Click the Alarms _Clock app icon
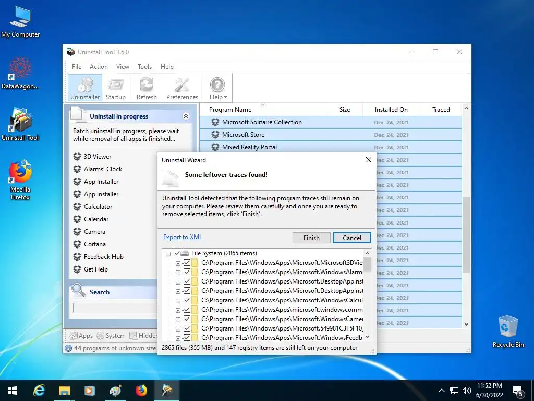 pyautogui.click(x=77, y=169)
